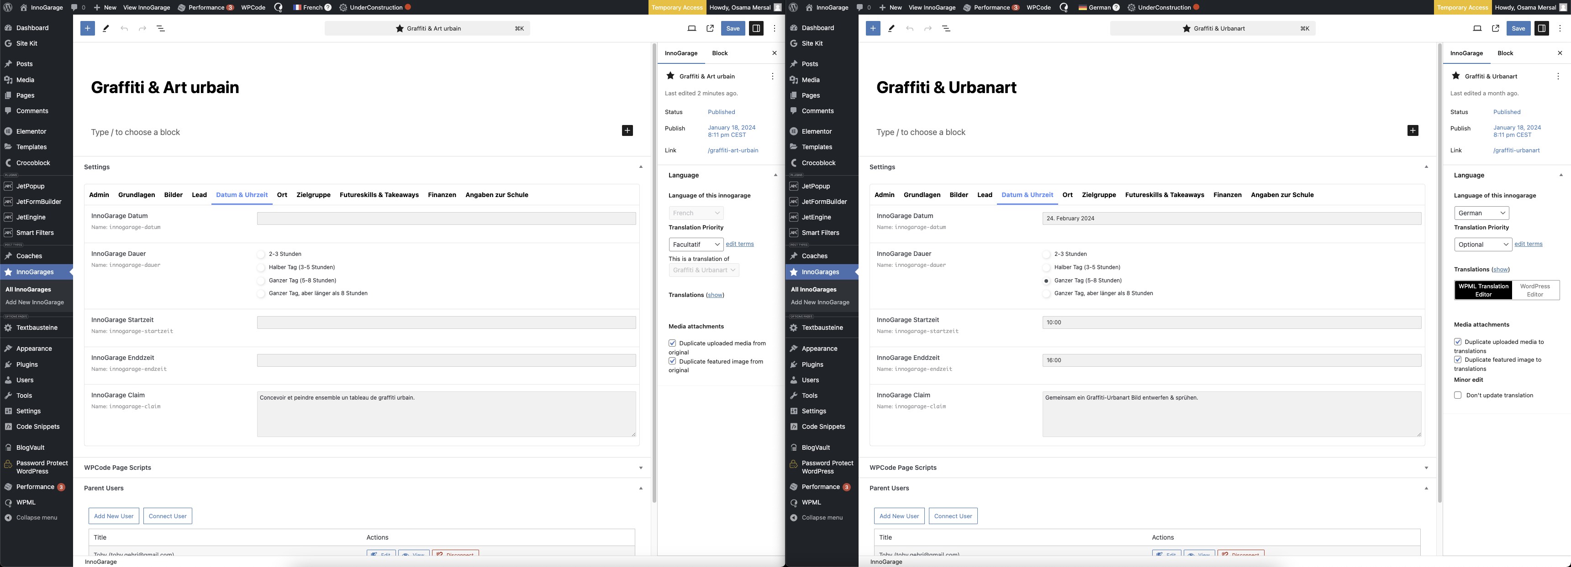Select Ganzer Tag länger als 8 Stunden, German window
Screen dimensions: 1571x567
[x=1047, y=294]
